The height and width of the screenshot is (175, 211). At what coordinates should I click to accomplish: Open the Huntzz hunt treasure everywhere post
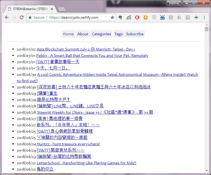[69, 144]
